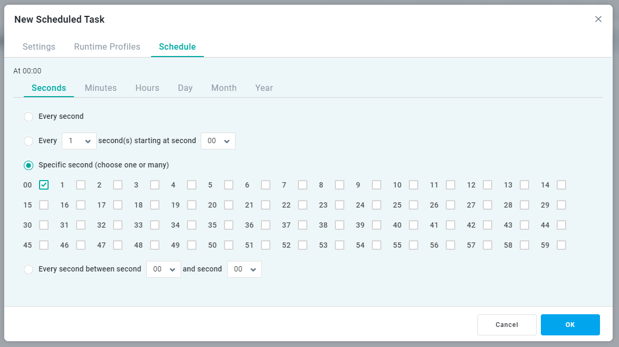This screenshot has height=347, width=619.
Task: Go to the Month sub-tab
Action: [x=224, y=88]
